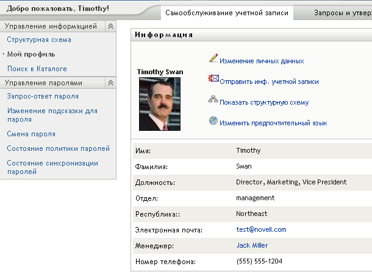Click the Смена пароля link
The height and width of the screenshot is (272, 372).
point(31,134)
